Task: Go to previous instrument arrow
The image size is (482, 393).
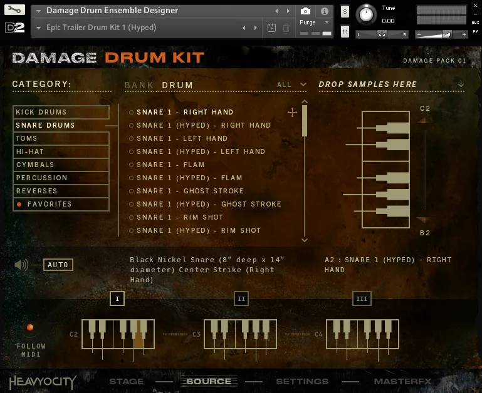Action: click(276, 11)
